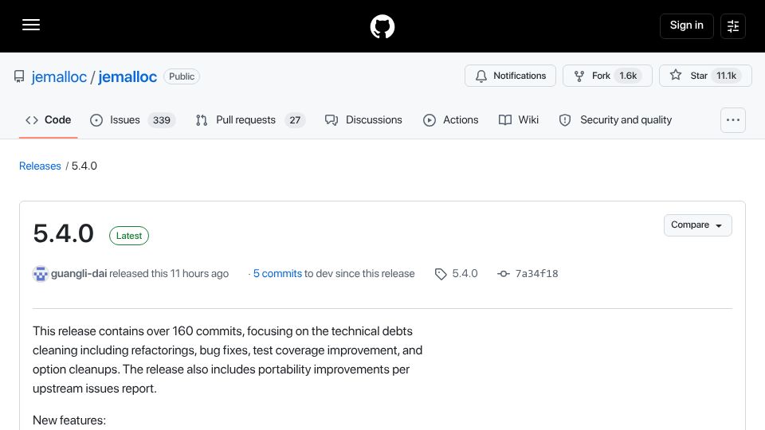Open the Actions tab
The image size is (765, 430).
[x=451, y=120]
